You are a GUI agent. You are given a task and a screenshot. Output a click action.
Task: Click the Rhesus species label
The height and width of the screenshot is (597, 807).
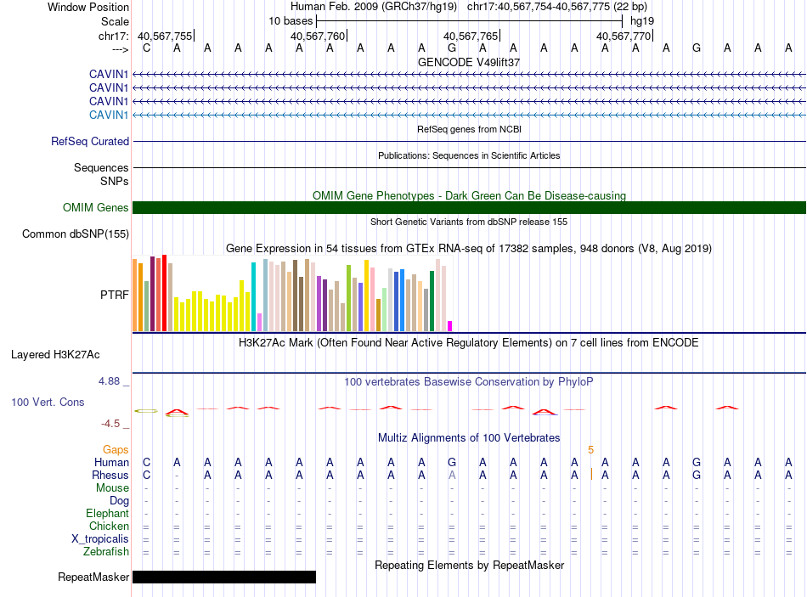(111, 475)
